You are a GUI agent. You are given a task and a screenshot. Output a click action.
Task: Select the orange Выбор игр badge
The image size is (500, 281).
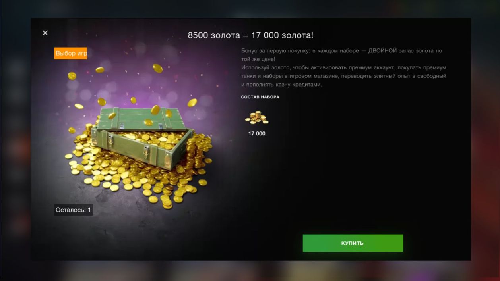pos(71,53)
